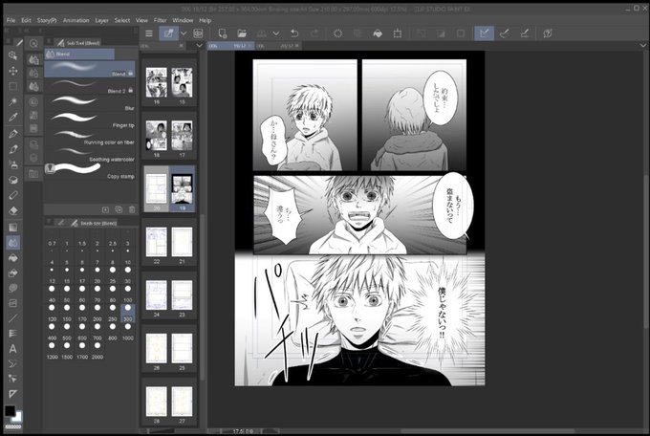Open the Story(P) menu
The height and width of the screenshot is (436, 650).
[x=47, y=20]
